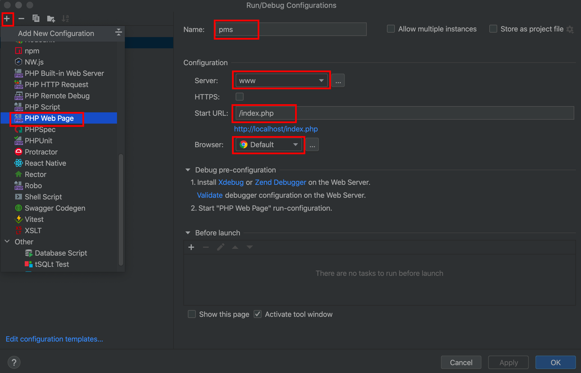
Task: Click the Copy Configuration icon
Action: pos(36,19)
